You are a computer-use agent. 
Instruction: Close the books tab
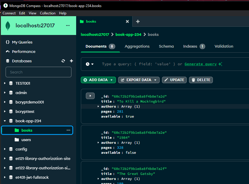(127, 21)
